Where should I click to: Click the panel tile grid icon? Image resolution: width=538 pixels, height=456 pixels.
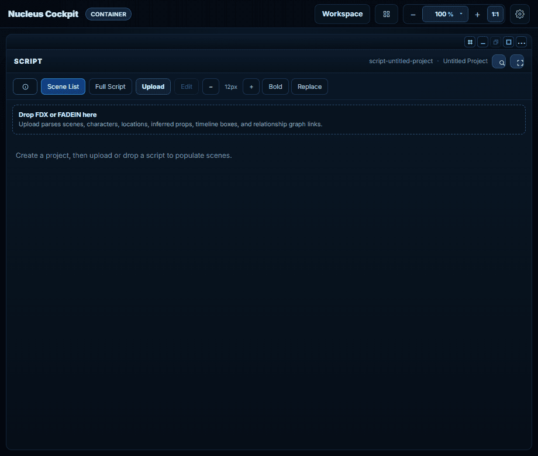(x=470, y=42)
